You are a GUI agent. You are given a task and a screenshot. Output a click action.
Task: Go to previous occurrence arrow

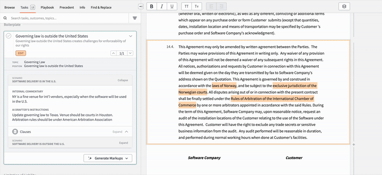pyautogui.click(x=113, y=53)
